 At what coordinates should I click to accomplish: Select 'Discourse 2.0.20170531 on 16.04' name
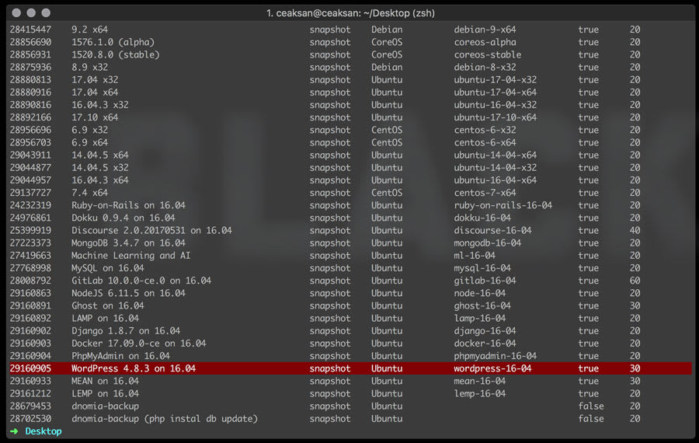click(x=151, y=230)
